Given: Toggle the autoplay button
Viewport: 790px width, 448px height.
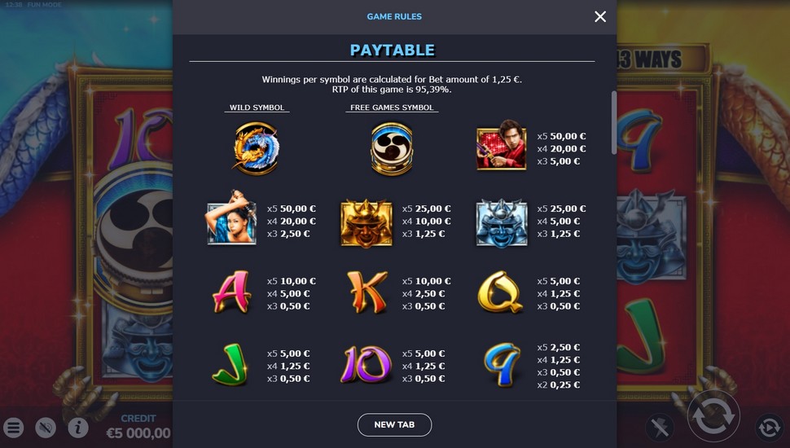Looking at the screenshot, I should [769, 428].
